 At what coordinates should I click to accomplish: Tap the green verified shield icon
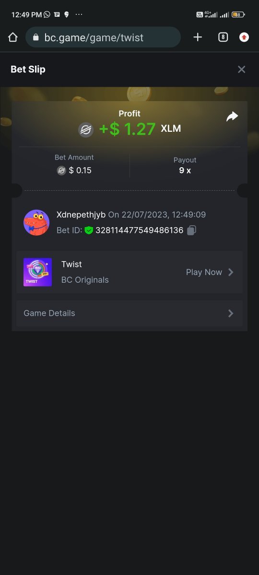point(89,230)
